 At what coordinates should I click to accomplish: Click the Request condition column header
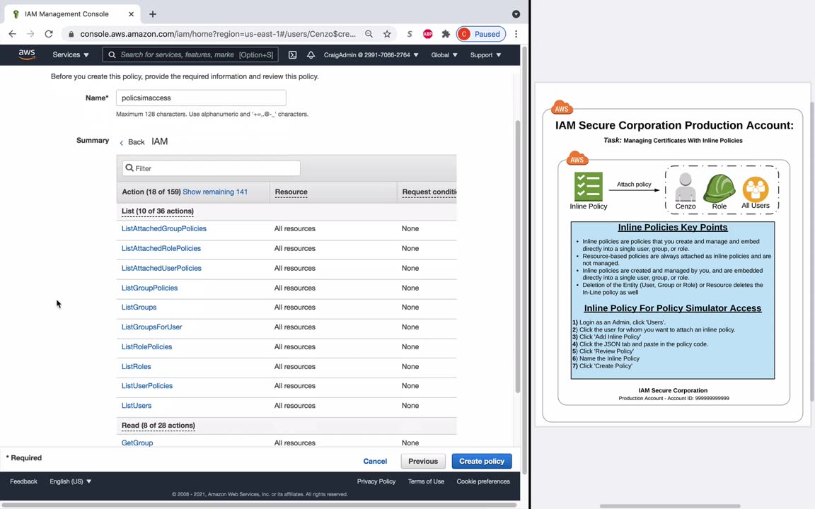[429, 192]
